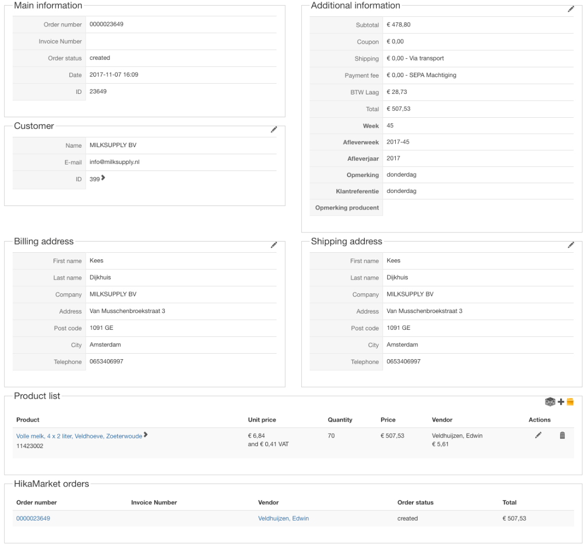Click the Order status value 'created' in Main information
The height and width of the screenshot is (548, 587).
[100, 58]
